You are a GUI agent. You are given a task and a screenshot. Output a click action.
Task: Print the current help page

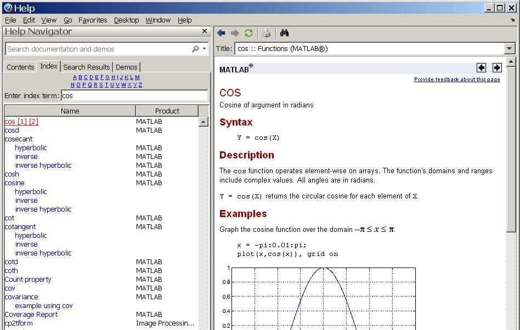pos(266,33)
